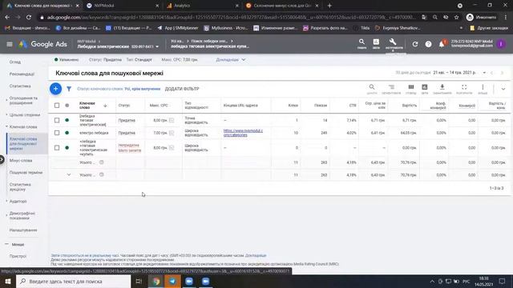
Task: Tick checkbox for +лебедка +тяговая +электрическая +купить row
Action: coord(57,147)
